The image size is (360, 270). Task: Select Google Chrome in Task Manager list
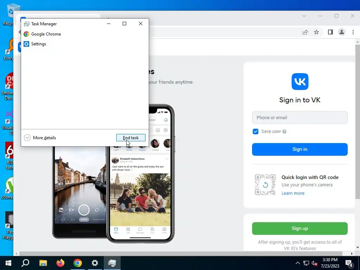[x=85, y=34]
